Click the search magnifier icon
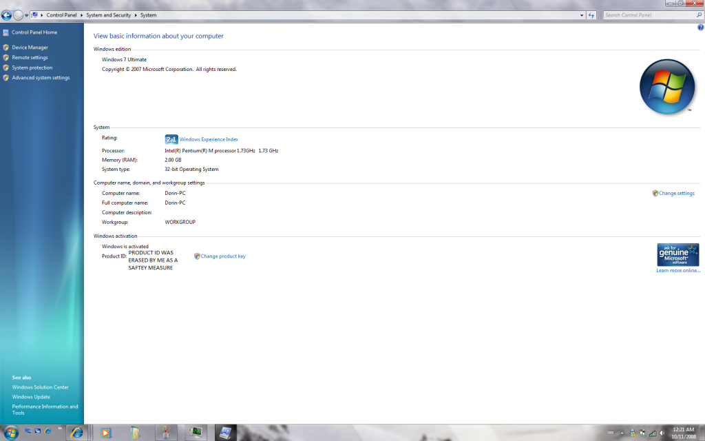Image resolution: width=705 pixels, height=441 pixels. click(699, 15)
